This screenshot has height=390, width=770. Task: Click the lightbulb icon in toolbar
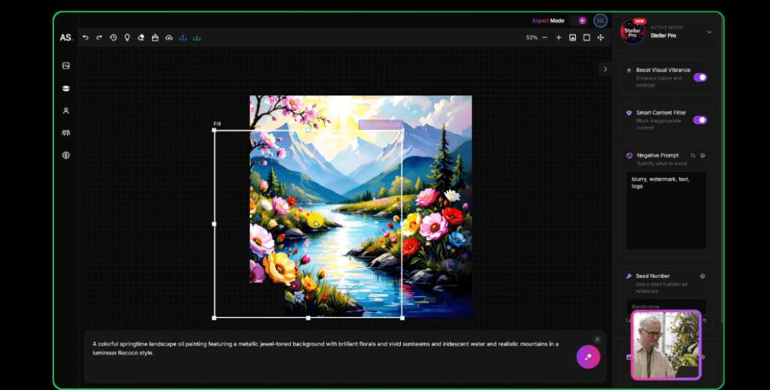click(127, 38)
